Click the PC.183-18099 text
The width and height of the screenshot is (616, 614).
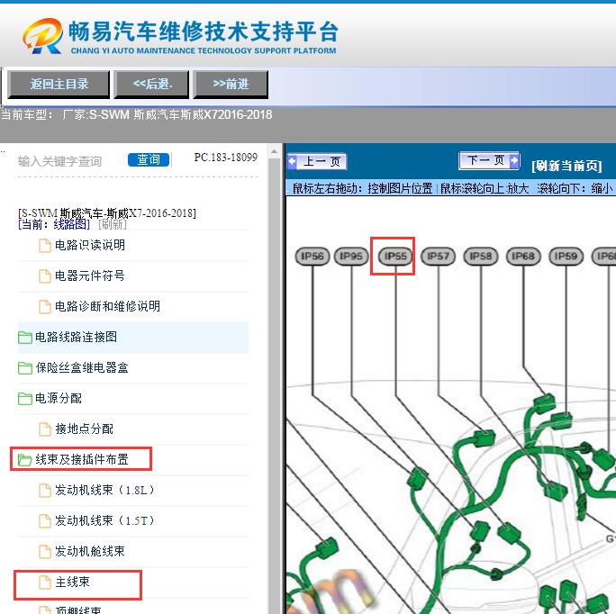pyautogui.click(x=226, y=158)
